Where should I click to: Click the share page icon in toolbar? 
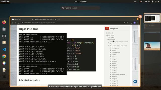point(125,23)
